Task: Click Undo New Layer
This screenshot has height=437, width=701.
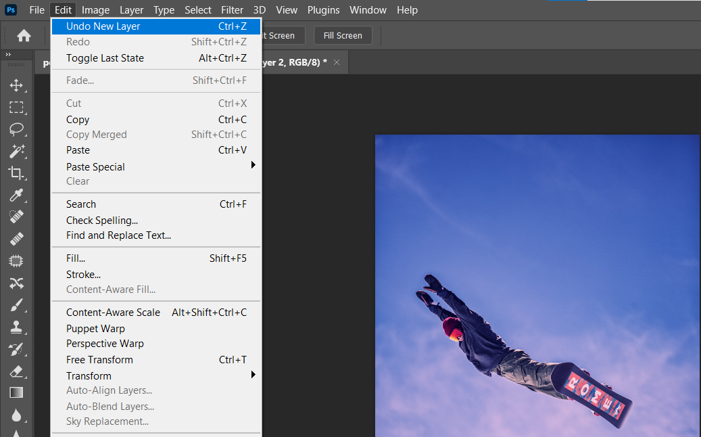Action: click(102, 26)
